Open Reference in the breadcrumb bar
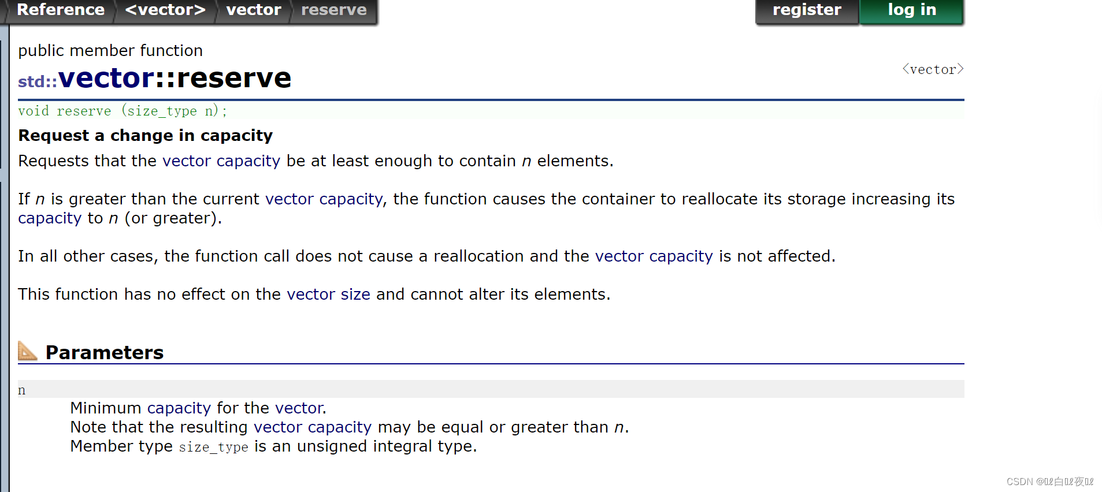Viewport: 1102px width, 492px height. (x=61, y=10)
